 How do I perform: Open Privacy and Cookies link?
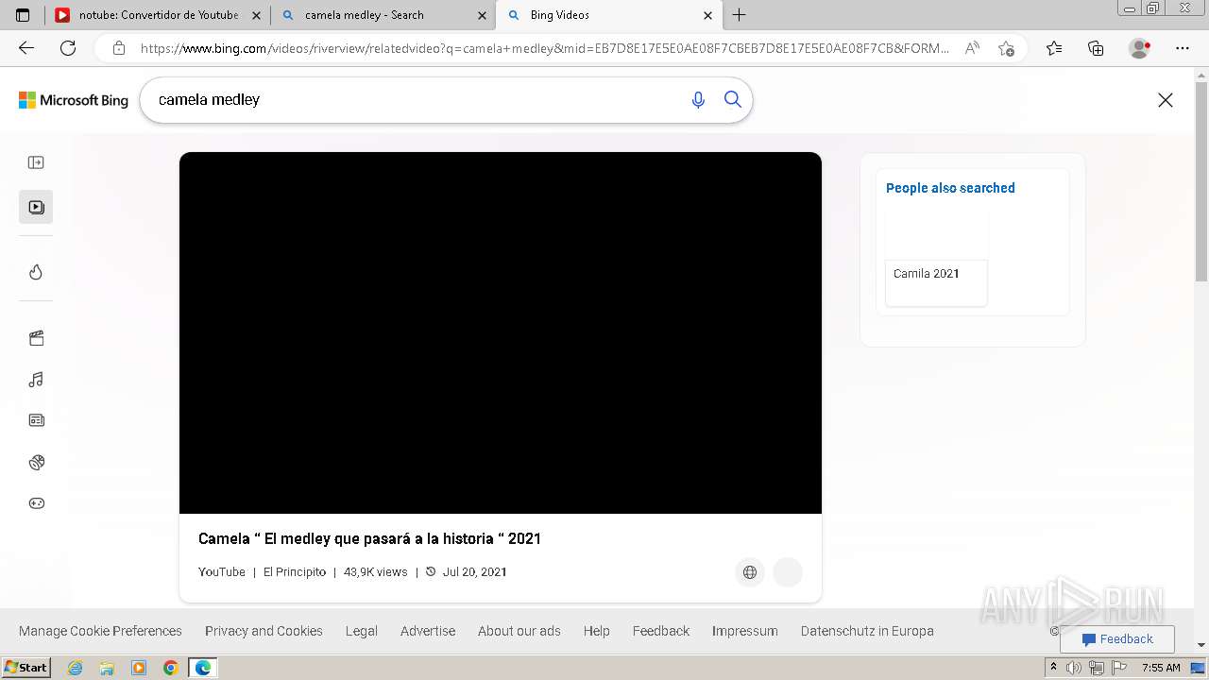[264, 631]
